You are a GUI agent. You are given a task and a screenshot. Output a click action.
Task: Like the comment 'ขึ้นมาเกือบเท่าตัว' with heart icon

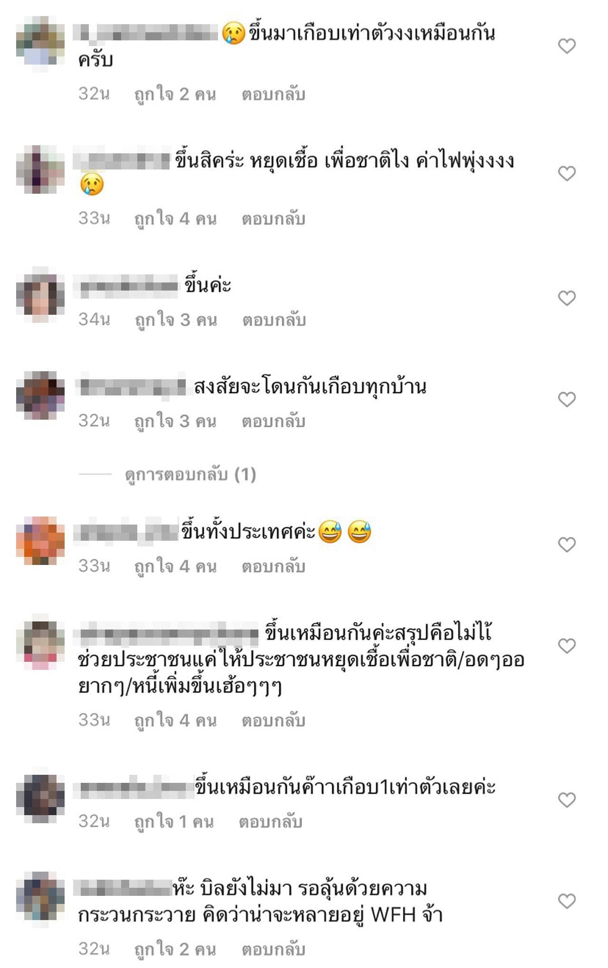coord(566,46)
